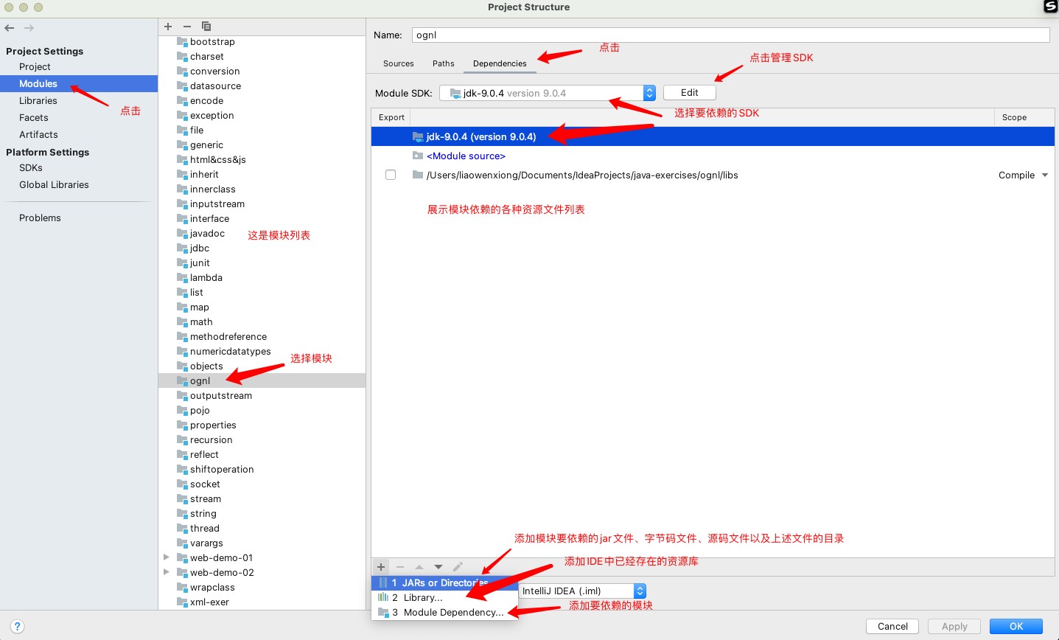Open the help question mark button
Image resolution: width=1059 pixels, height=640 pixels.
(x=17, y=627)
